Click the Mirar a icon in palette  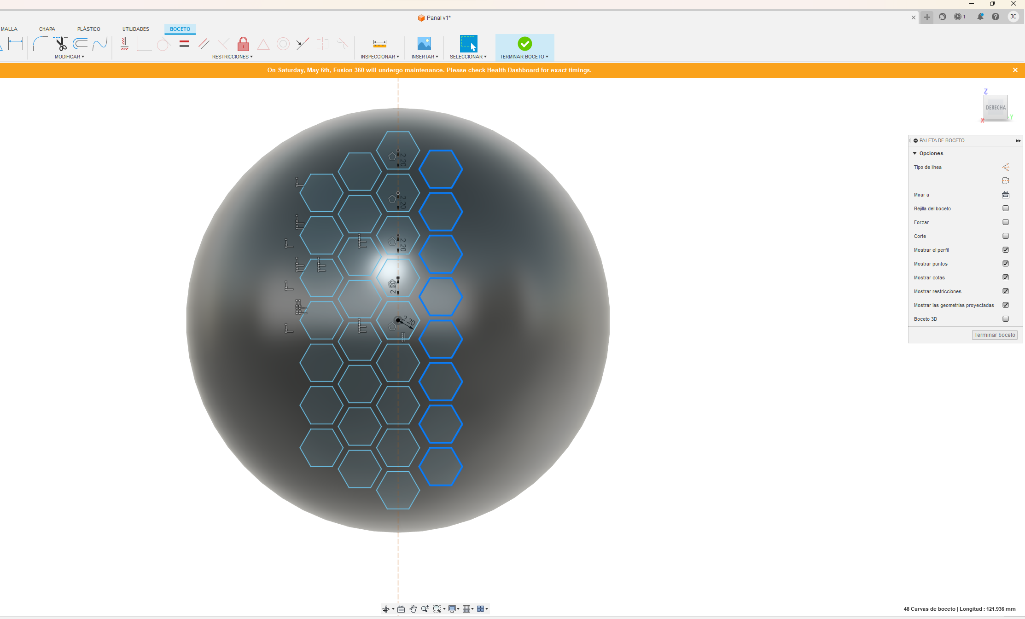point(1006,195)
